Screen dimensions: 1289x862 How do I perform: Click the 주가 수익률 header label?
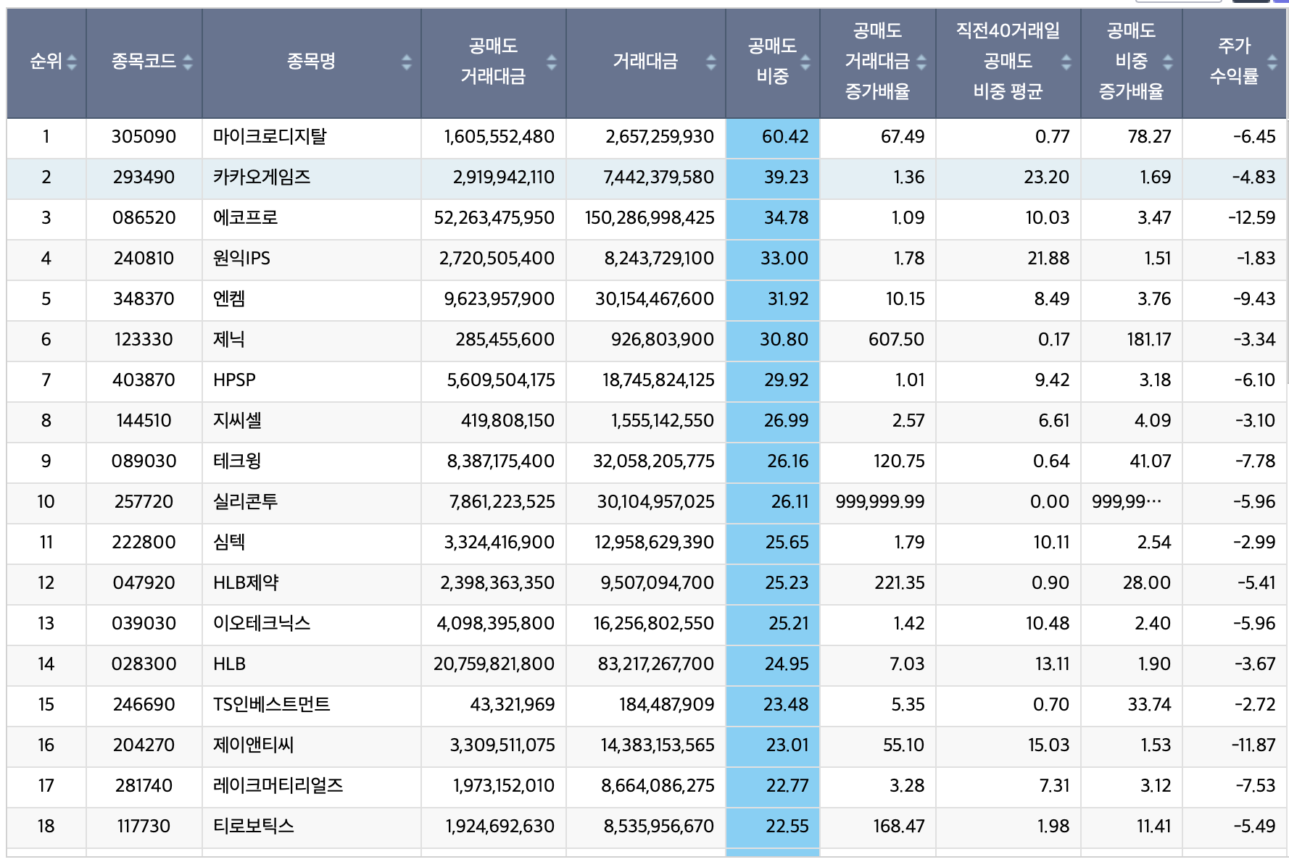tap(1234, 62)
